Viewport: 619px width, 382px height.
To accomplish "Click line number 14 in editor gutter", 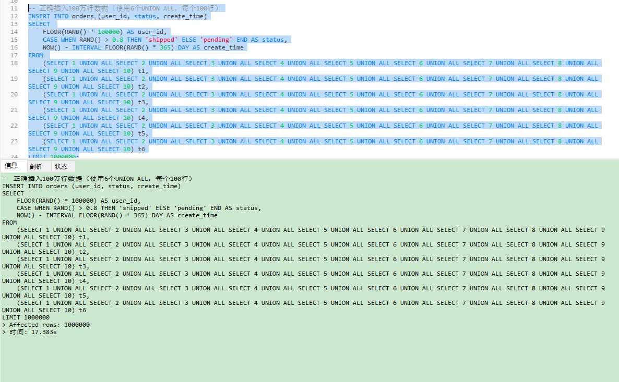I will tap(14, 32).
